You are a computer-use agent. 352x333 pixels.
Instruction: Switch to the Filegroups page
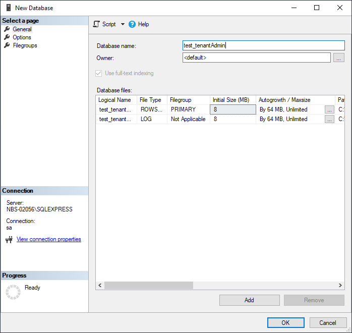tap(25, 45)
